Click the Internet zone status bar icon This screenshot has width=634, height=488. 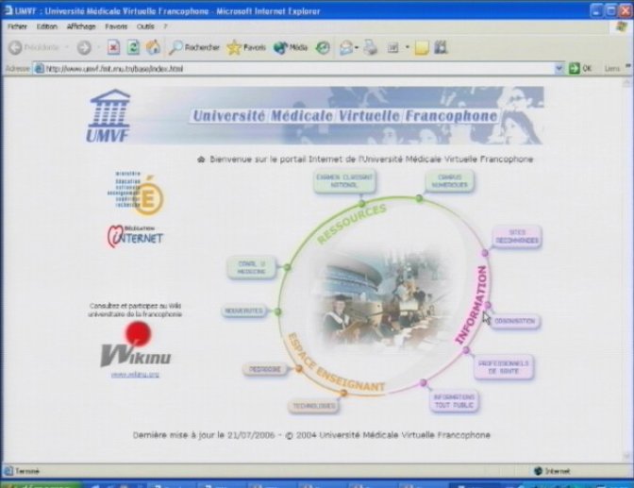coord(538,471)
